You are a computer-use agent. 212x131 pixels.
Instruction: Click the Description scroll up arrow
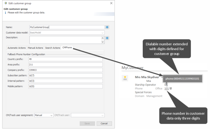coord(102,38)
